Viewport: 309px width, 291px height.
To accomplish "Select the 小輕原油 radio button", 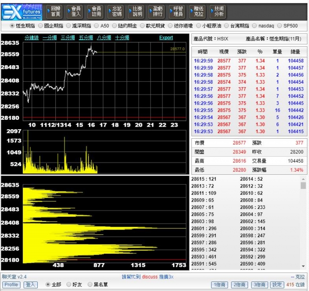I will [x=199, y=26].
